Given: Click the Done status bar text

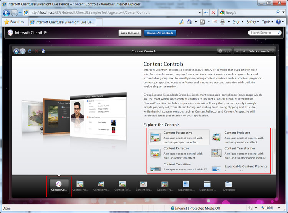Looking at the screenshot, I should [x=7, y=208].
